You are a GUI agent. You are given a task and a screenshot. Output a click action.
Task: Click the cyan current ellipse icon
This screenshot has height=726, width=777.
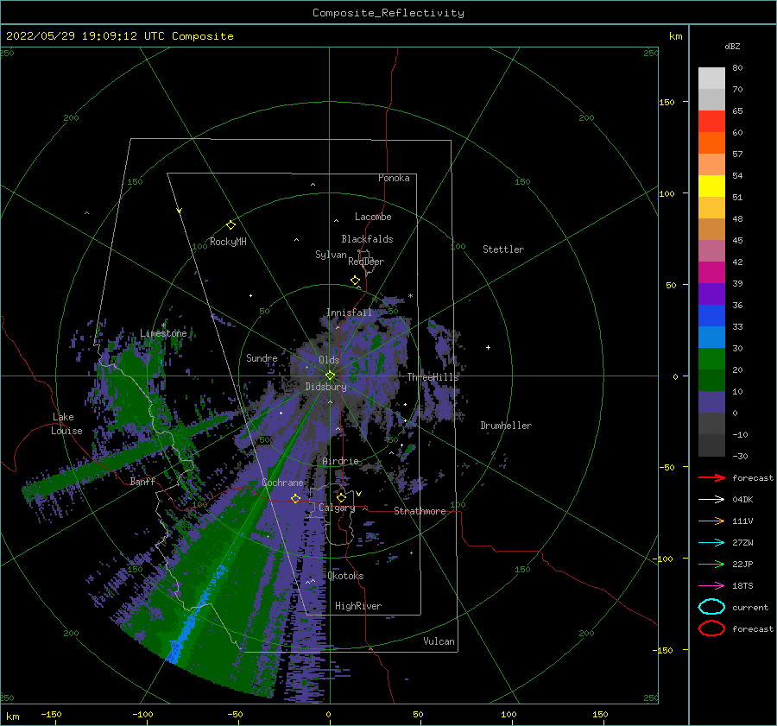pos(711,607)
